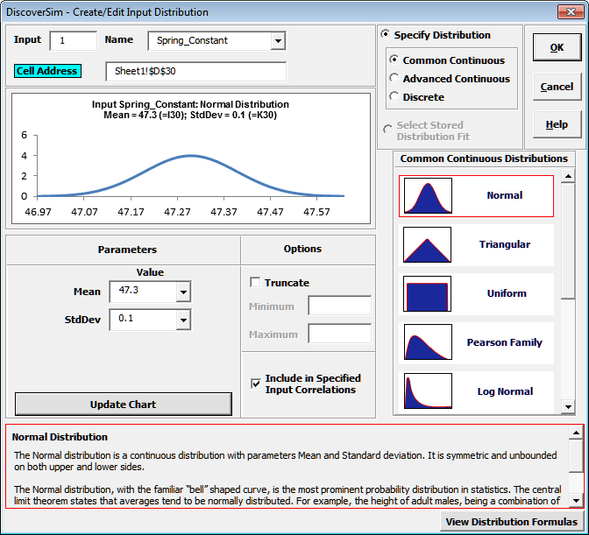
Task: Click the StdDev value field 0.1
Action: click(143, 320)
